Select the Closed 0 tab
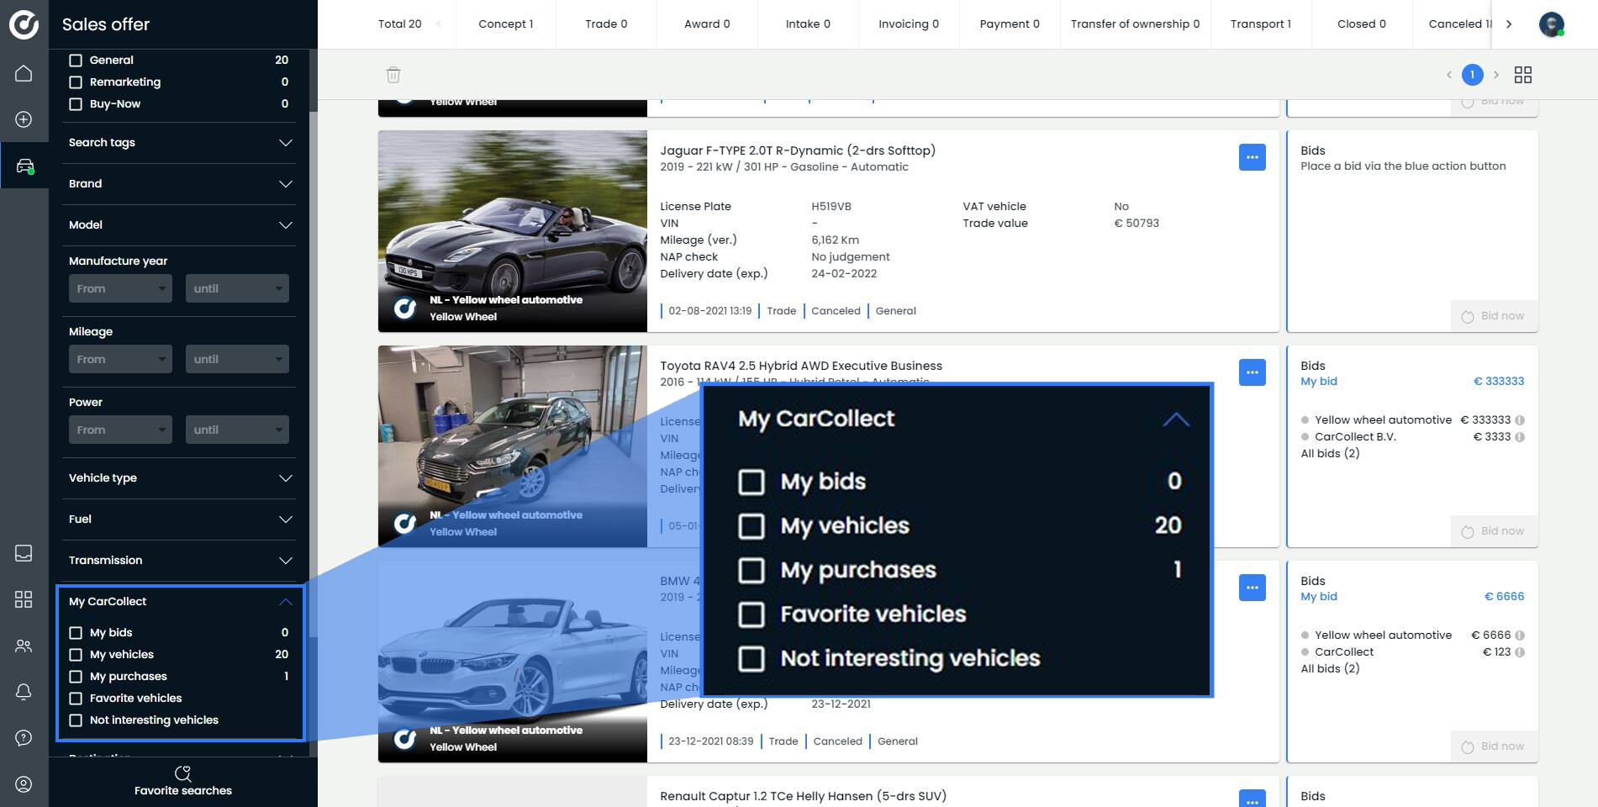This screenshot has height=807, width=1598. [x=1361, y=24]
